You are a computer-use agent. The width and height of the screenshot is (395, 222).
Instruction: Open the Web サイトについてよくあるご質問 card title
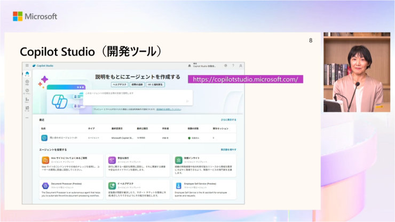[69, 158]
